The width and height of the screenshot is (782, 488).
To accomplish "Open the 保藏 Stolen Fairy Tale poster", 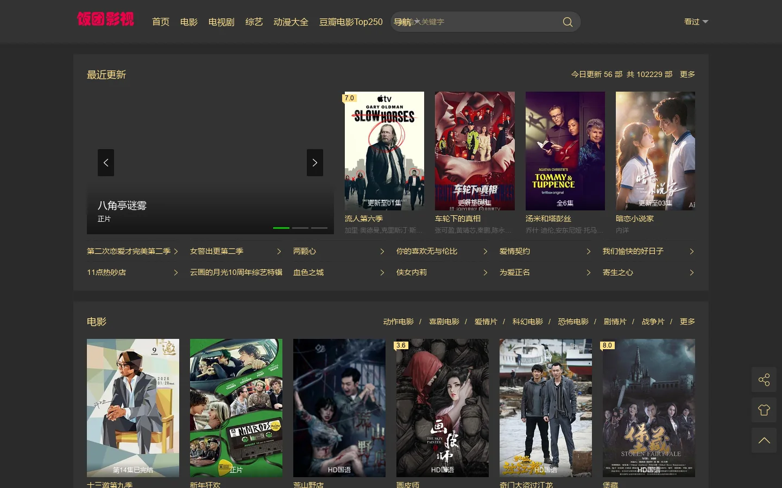I will click(x=649, y=408).
